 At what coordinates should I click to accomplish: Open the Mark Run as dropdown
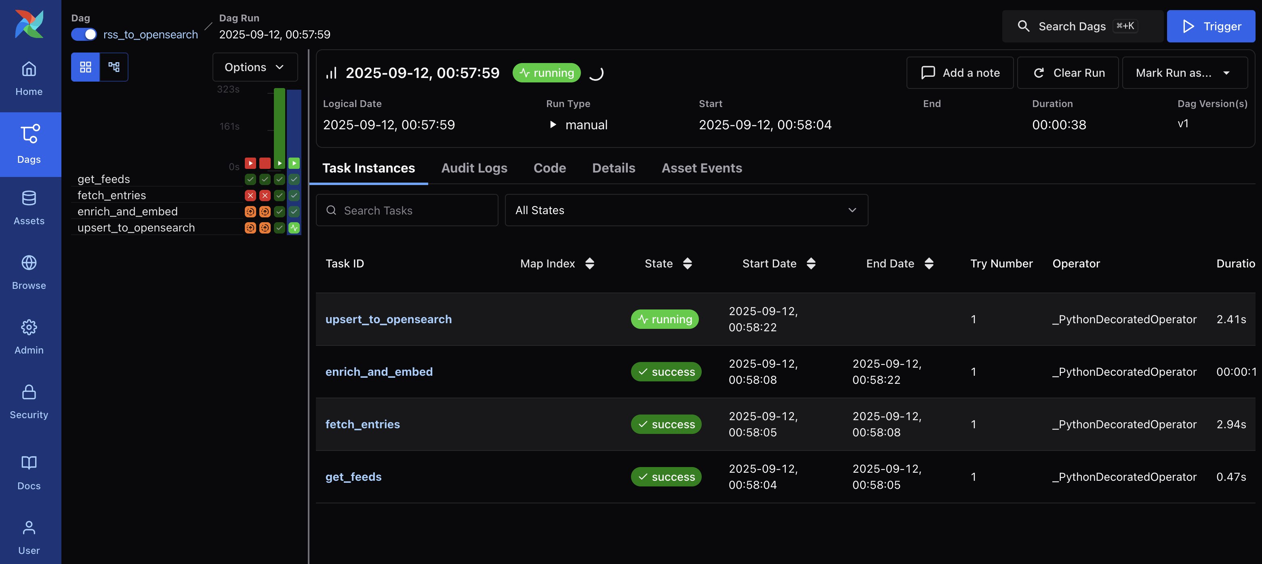point(1184,73)
